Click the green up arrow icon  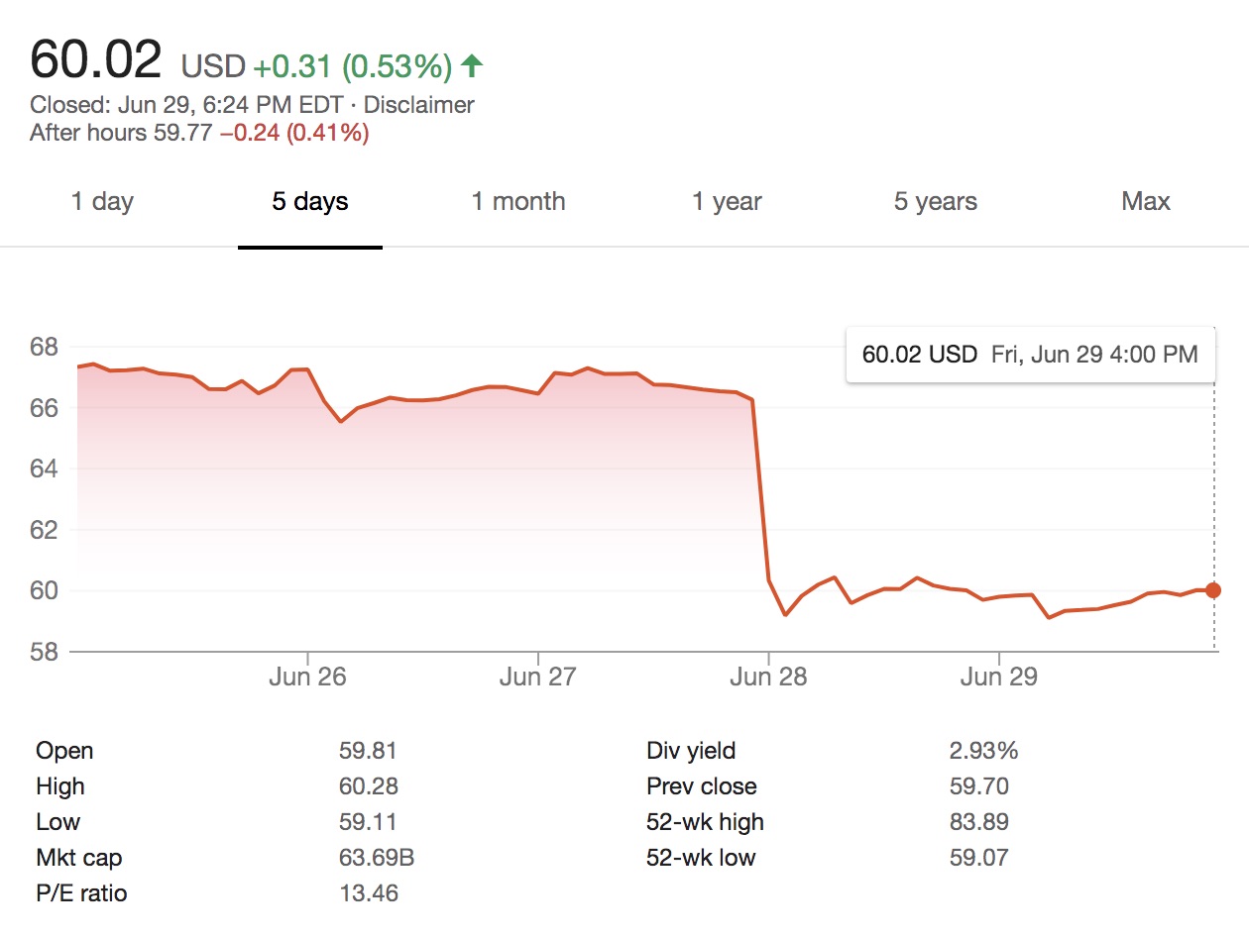[473, 66]
